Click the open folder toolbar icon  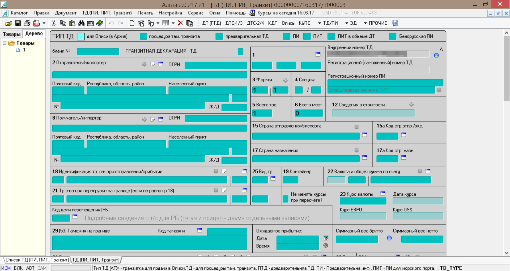click(x=8, y=23)
